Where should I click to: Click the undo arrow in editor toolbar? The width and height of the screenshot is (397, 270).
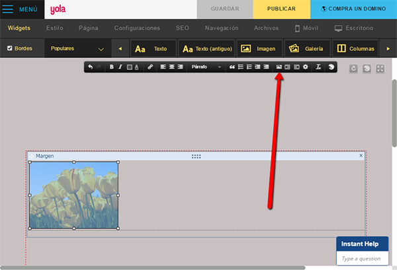tap(91, 67)
